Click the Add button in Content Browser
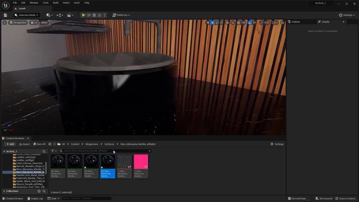Viewport: 359px width, 202px height. (10, 144)
